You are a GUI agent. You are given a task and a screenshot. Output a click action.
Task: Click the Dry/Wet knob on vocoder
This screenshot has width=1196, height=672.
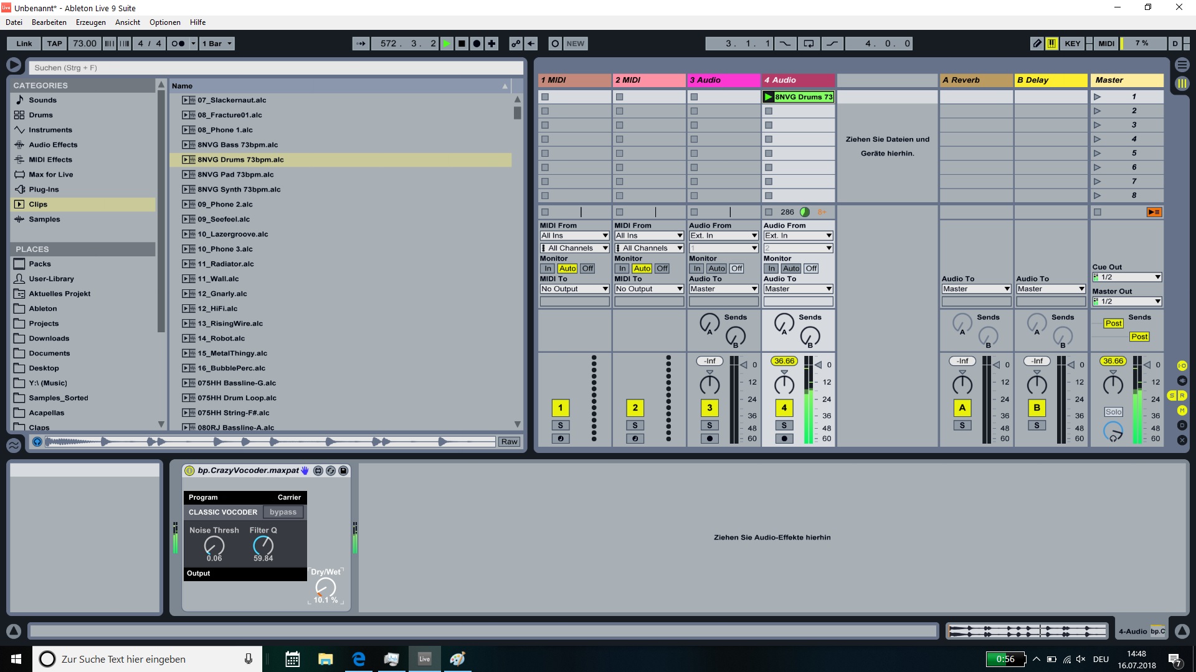point(325,587)
